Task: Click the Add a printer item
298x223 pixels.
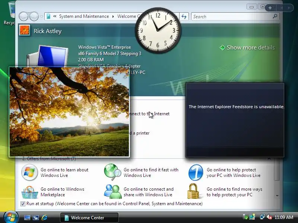Action: click(x=140, y=133)
